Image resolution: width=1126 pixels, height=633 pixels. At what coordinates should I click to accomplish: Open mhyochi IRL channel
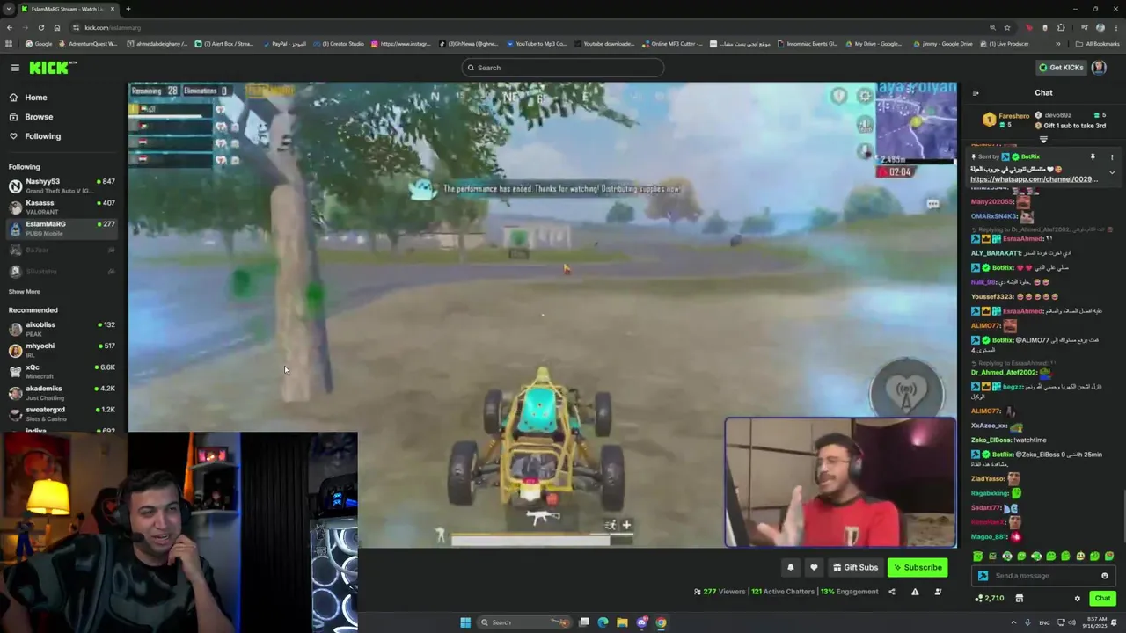click(62, 351)
